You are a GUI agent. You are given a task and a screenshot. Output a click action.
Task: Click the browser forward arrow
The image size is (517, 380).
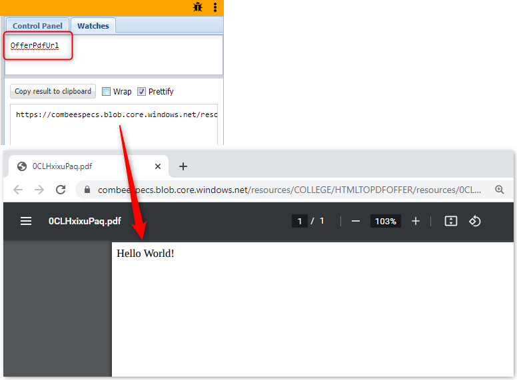click(x=39, y=190)
